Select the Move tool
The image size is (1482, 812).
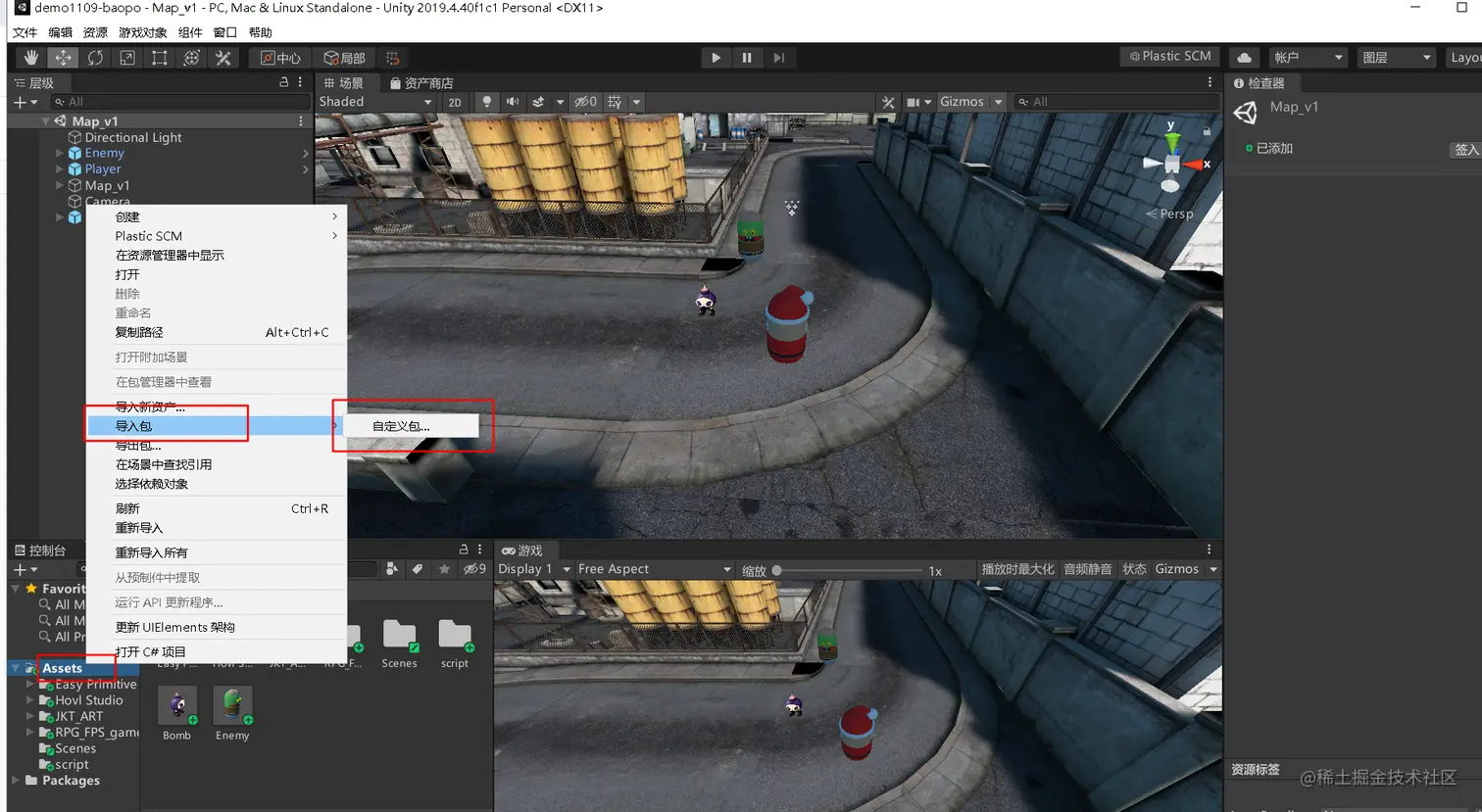click(63, 58)
